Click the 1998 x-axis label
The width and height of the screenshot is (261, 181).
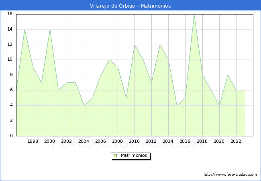[33, 142]
